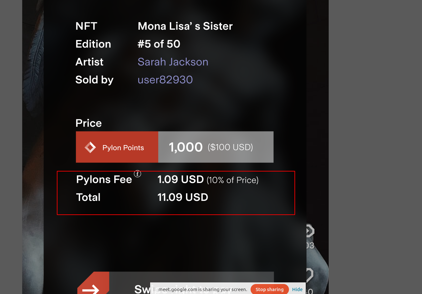Hide the screen sharing notification
Image resolution: width=422 pixels, height=294 pixels.
pyautogui.click(x=297, y=289)
